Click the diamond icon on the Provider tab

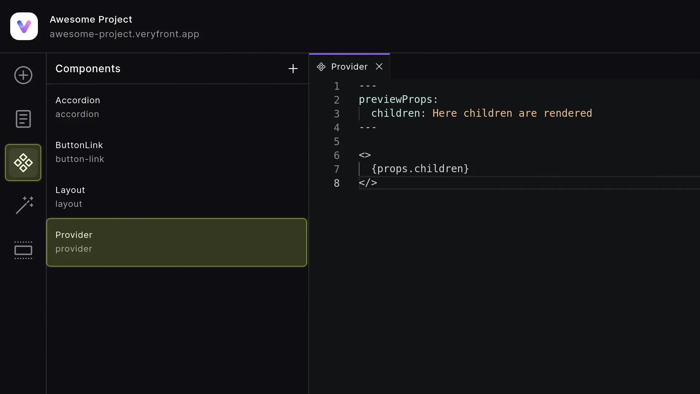[x=321, y=67]
